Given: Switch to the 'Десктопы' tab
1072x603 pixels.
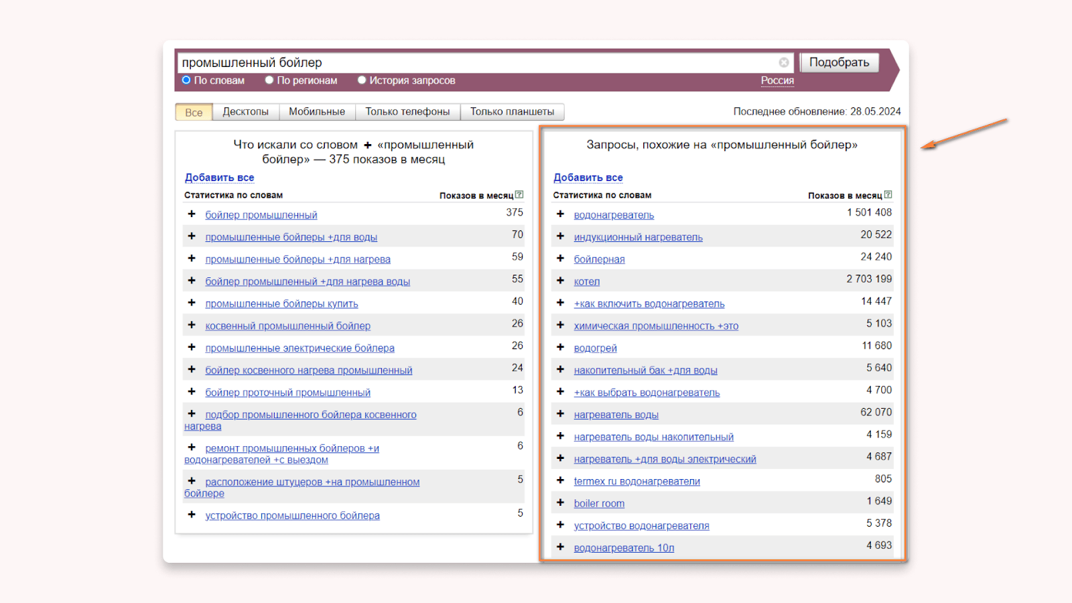Looking at the screenshot, I should pyautogui.click(x=245, y=112).
